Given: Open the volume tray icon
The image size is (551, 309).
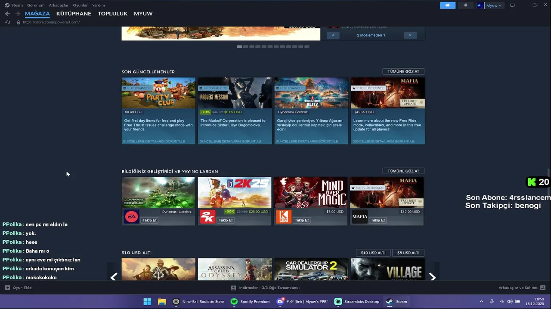Looking at the screenshot, I should 510,301.
